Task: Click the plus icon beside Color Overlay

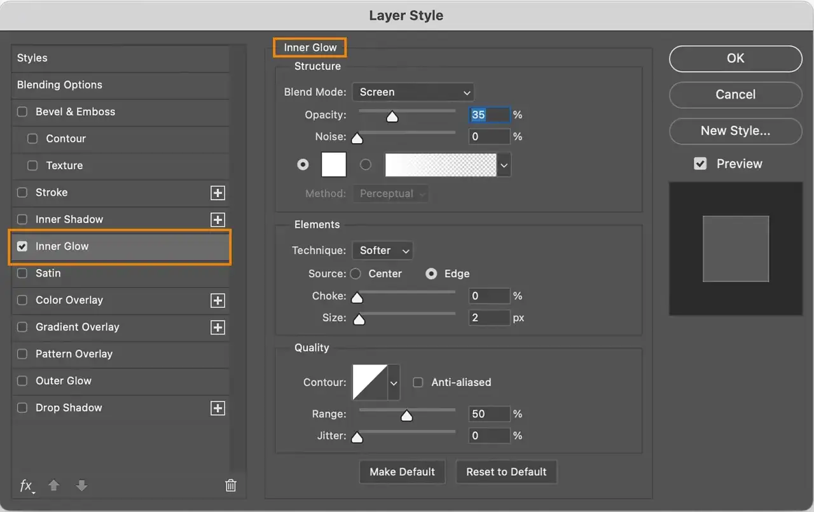Action: coord(217,300)
